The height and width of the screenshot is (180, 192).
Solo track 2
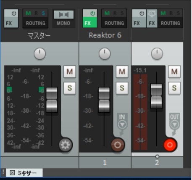pyautogui.click(x=174, y=88)
